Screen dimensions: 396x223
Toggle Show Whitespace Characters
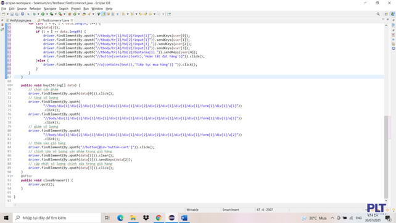[x=117, y=14]
